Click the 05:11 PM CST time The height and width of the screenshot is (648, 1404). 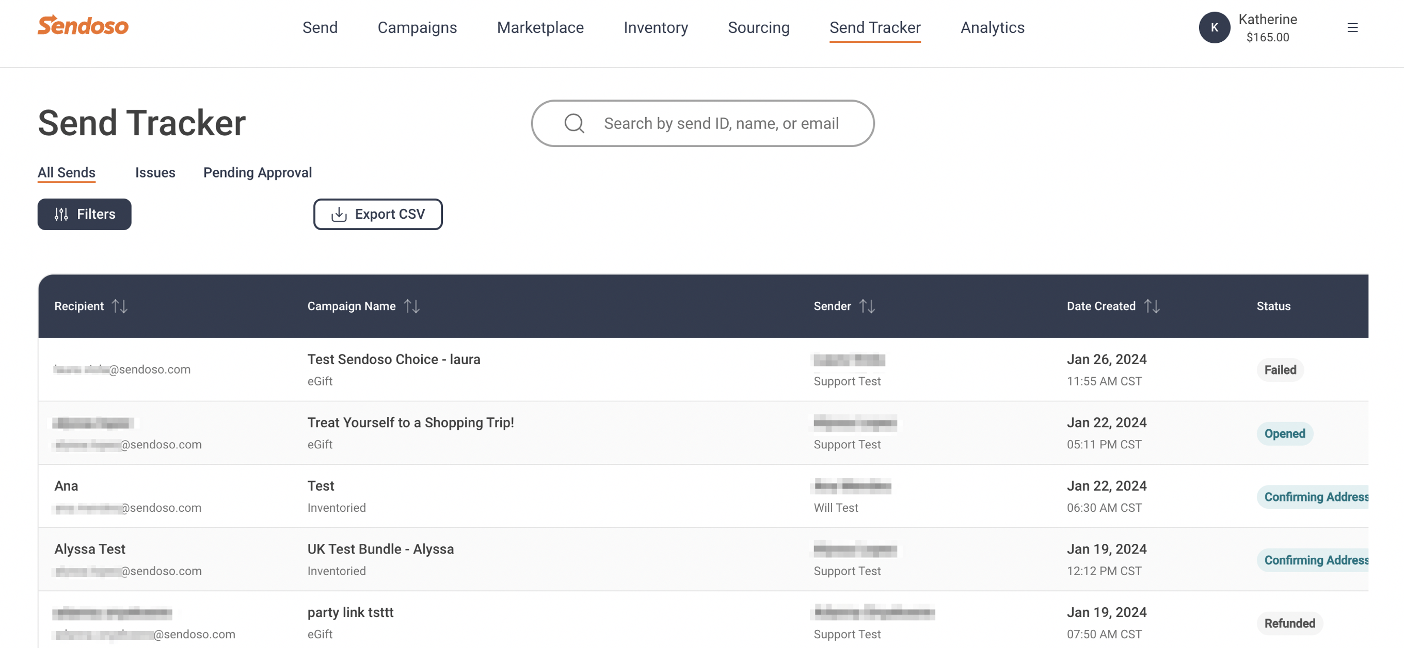(x=1104, y=444)
